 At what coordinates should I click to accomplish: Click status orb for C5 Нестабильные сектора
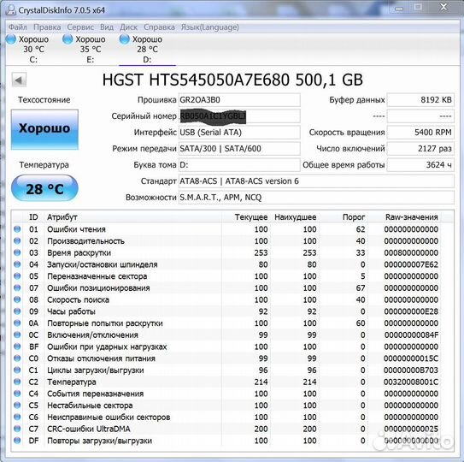coord(17,405)
